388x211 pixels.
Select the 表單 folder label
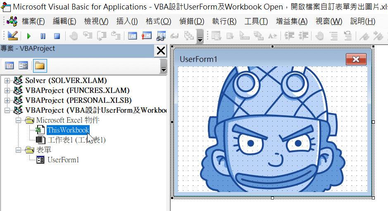(44, 149)
